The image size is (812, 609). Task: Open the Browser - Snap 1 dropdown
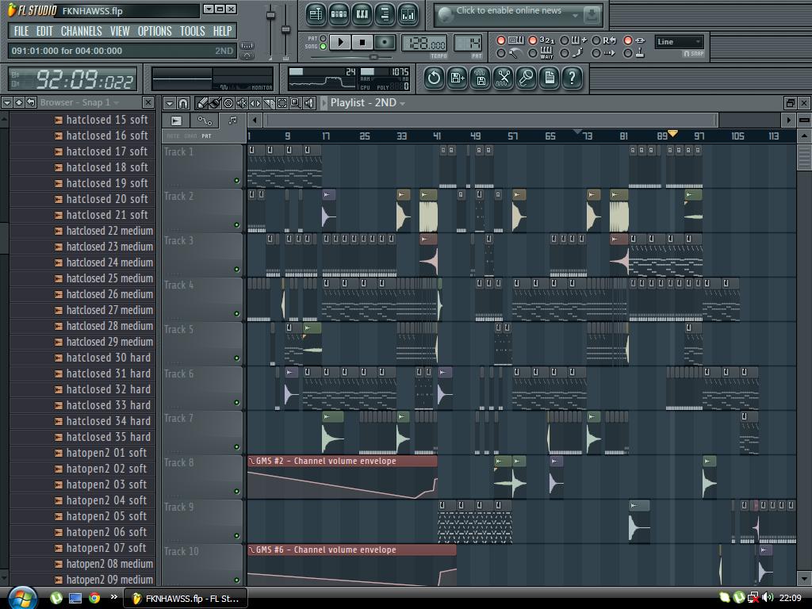coord(116,103)
